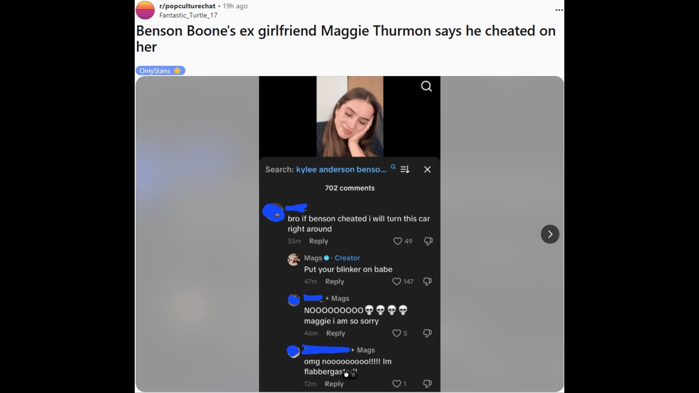Screen dimensions: 699x393
Task: Advance to next image with arrow
Action: click(550, 234)
